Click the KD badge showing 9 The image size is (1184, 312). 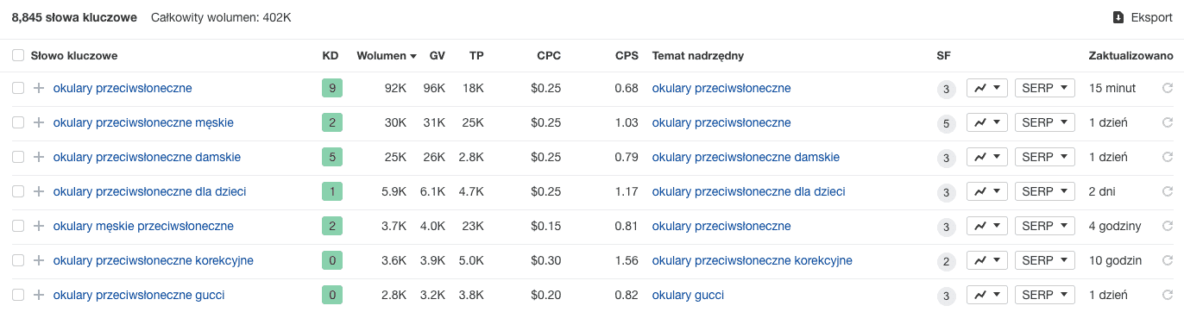click(331, 88)
